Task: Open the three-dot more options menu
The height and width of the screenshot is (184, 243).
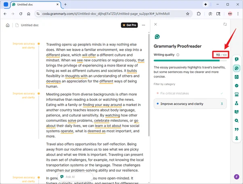Action: tap(144, 25)
